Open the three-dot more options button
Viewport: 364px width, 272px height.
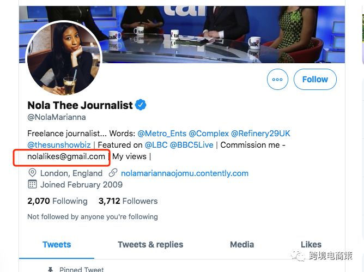[x=277, y=79]
